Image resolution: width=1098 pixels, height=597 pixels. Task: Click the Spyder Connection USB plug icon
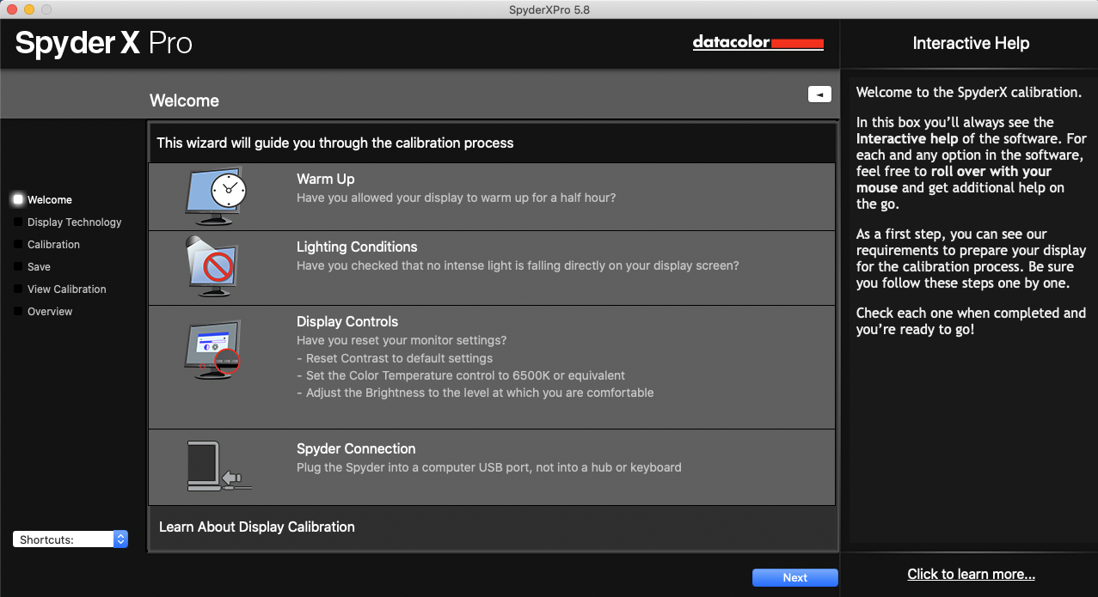[x=219, y=466]
